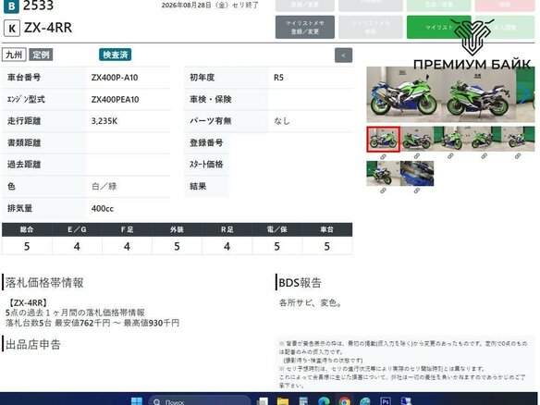Open Task View on the taskbar
Viewport: 540px width, 405px height.
tap(263, 401)
